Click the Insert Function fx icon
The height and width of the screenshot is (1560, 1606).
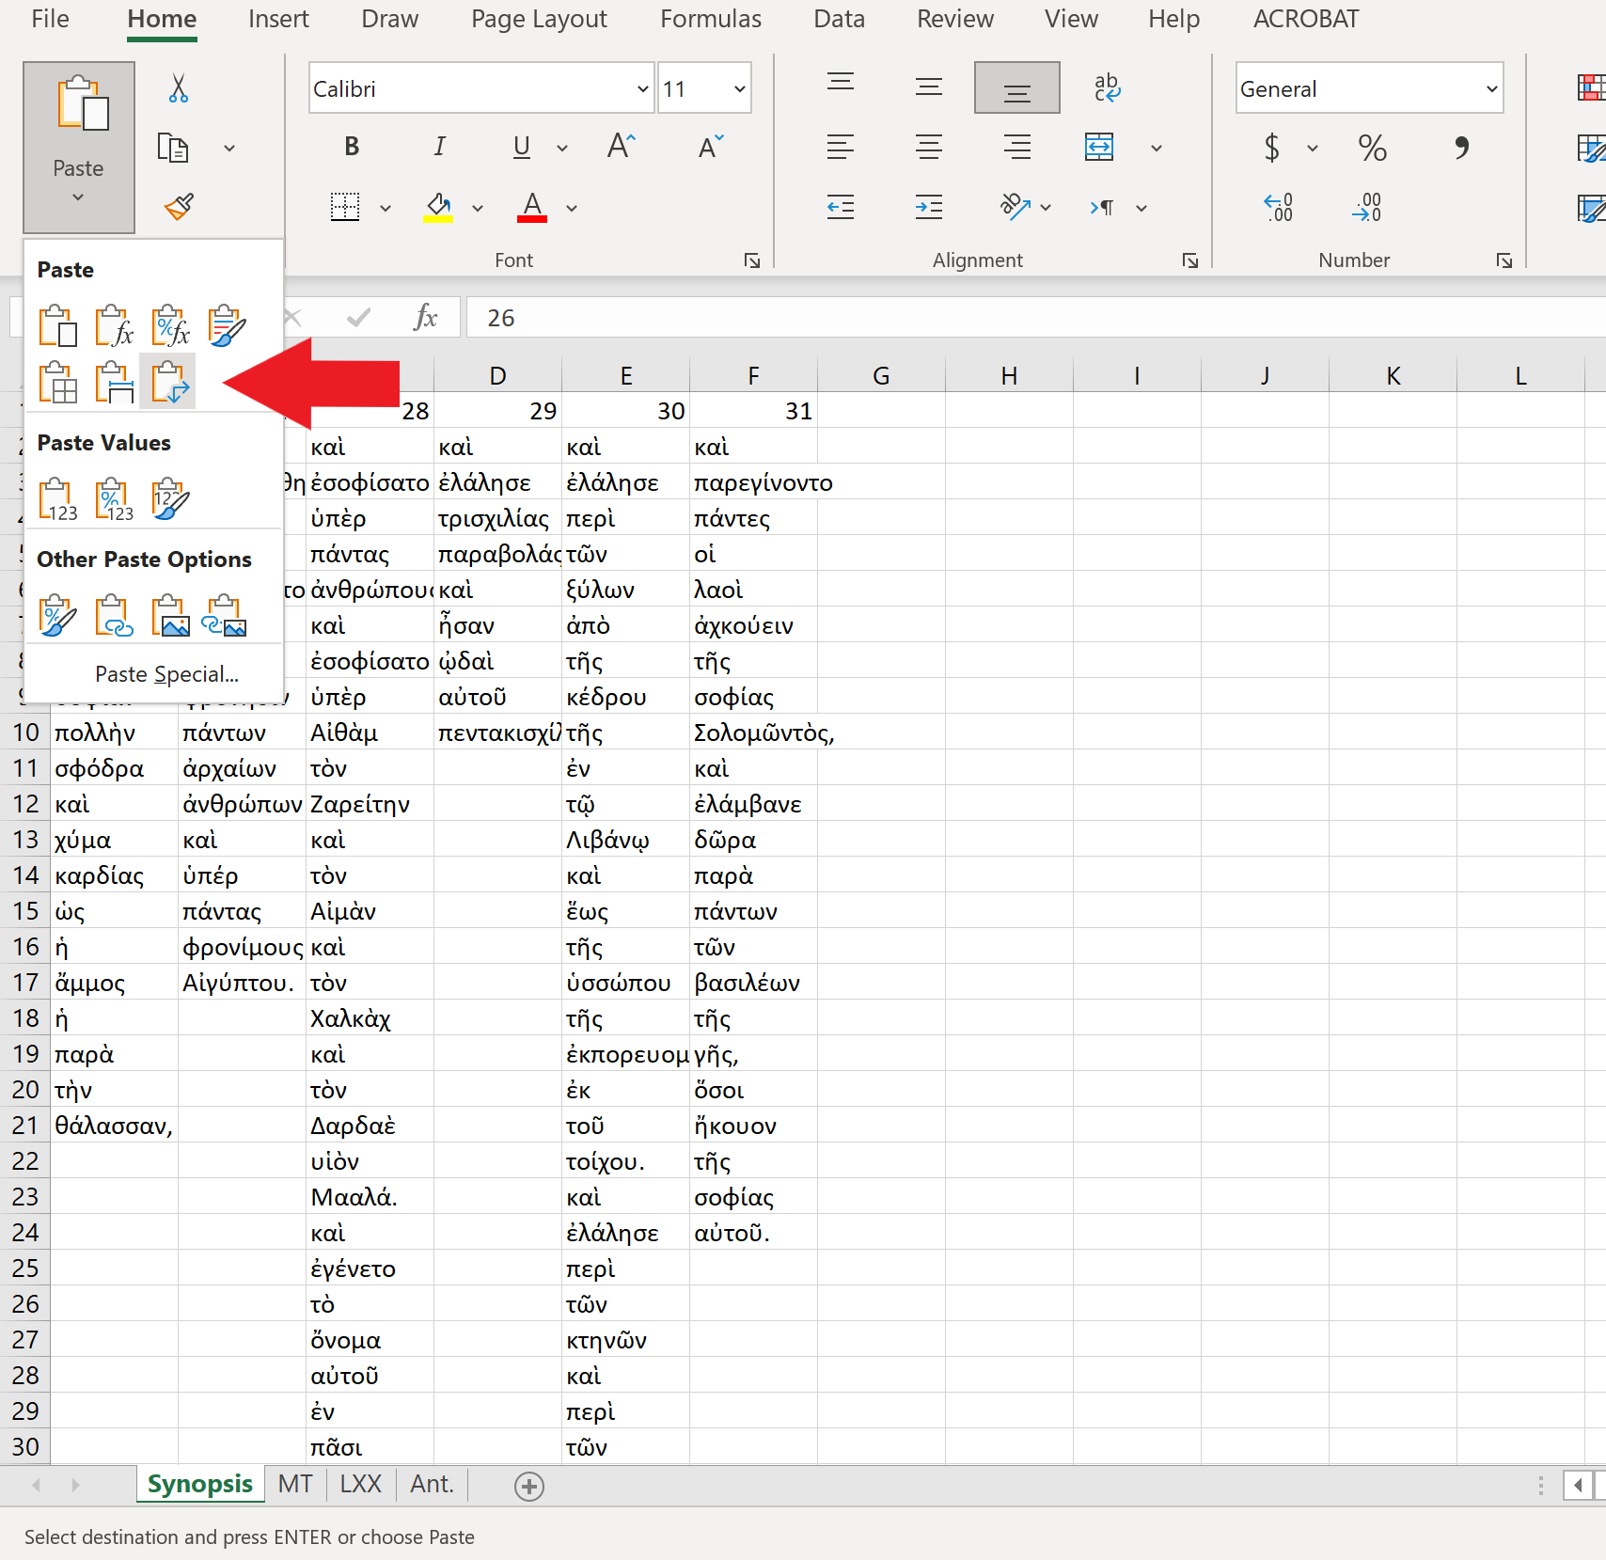point(425,318)
